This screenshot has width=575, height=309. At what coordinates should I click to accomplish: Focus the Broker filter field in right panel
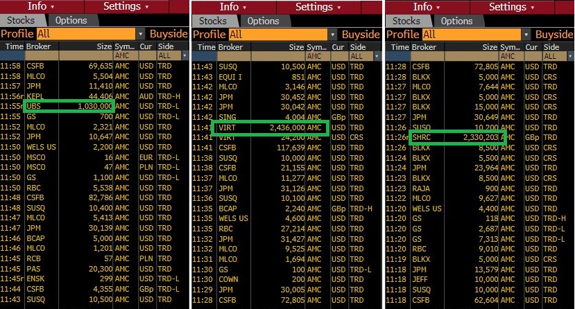tap(427, 56)
